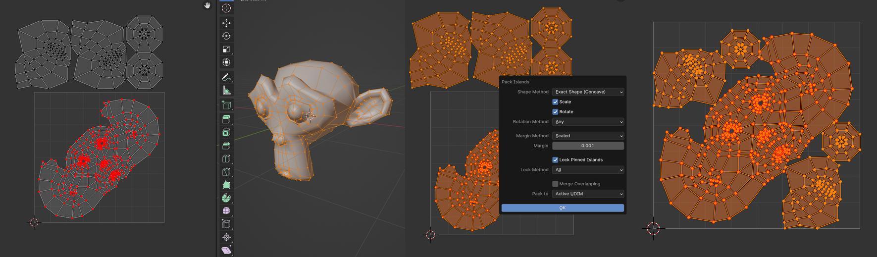This screenshot has height=257, width=877.
Task: Click the Shape Method label
Action: (x=533, y=92)
